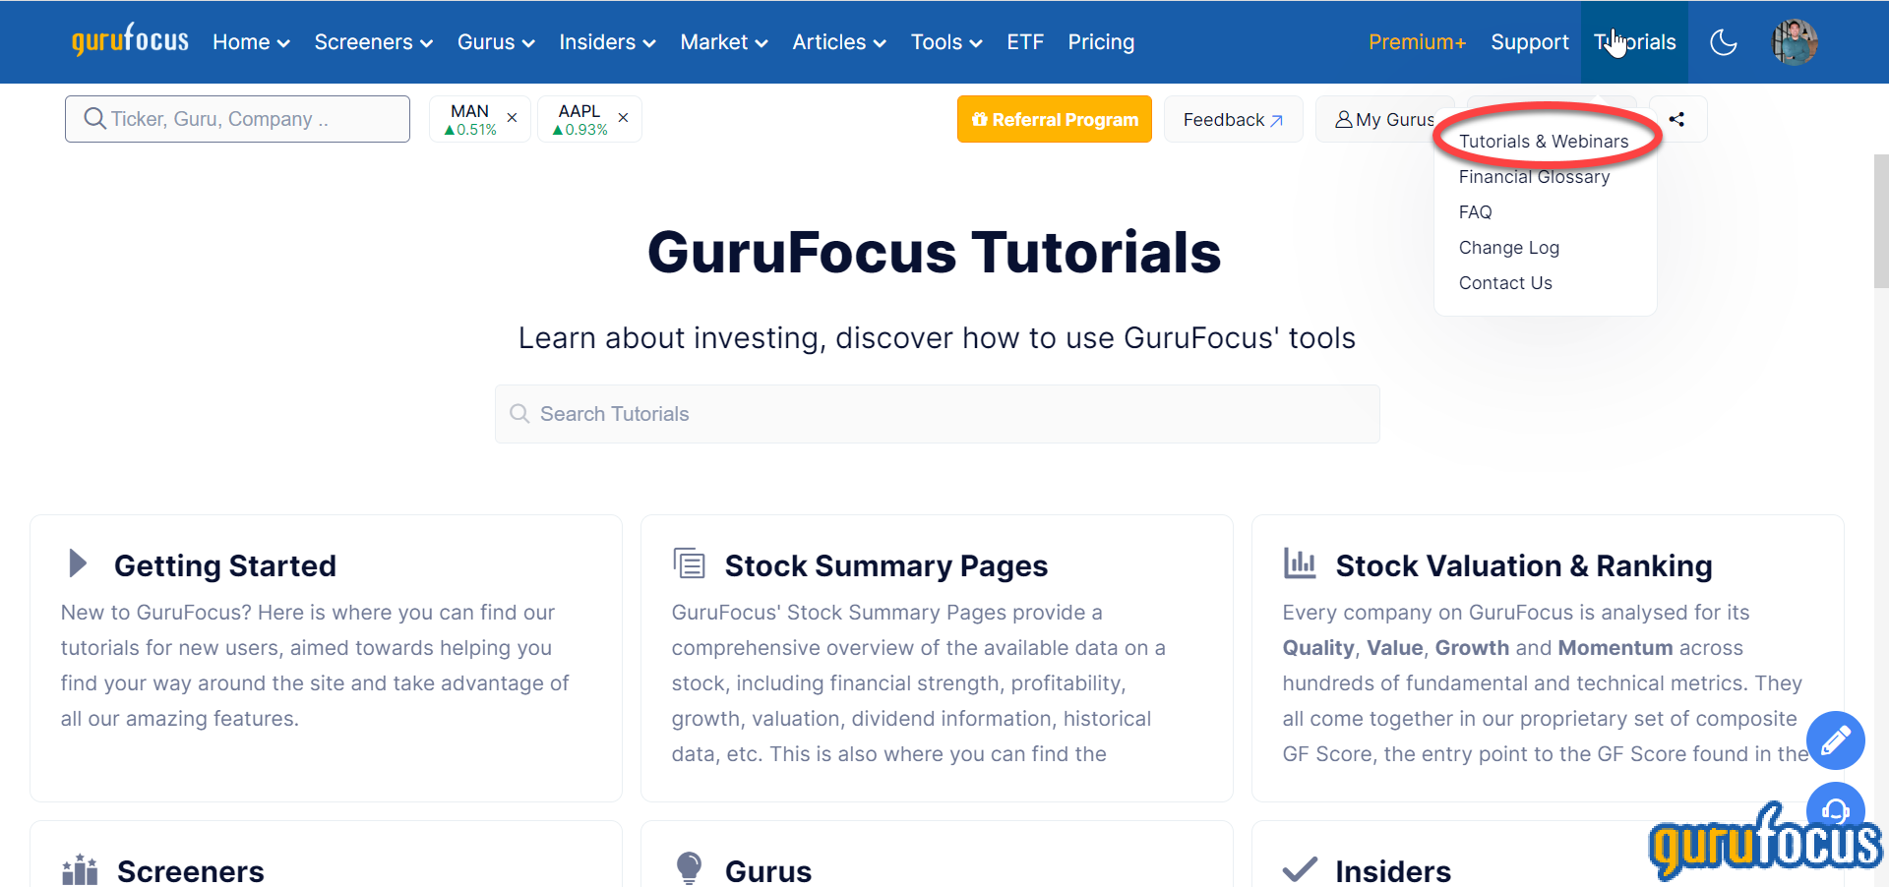Open the headset support chat button
This screenshot has width=1889, height=887.
[1836, 808]
